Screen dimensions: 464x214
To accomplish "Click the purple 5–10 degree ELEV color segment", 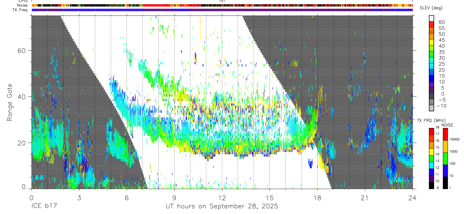I will click(432, 85).
